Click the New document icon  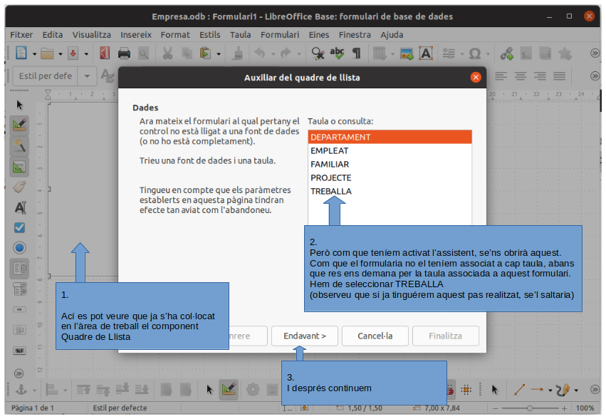(x=21, y=53)
